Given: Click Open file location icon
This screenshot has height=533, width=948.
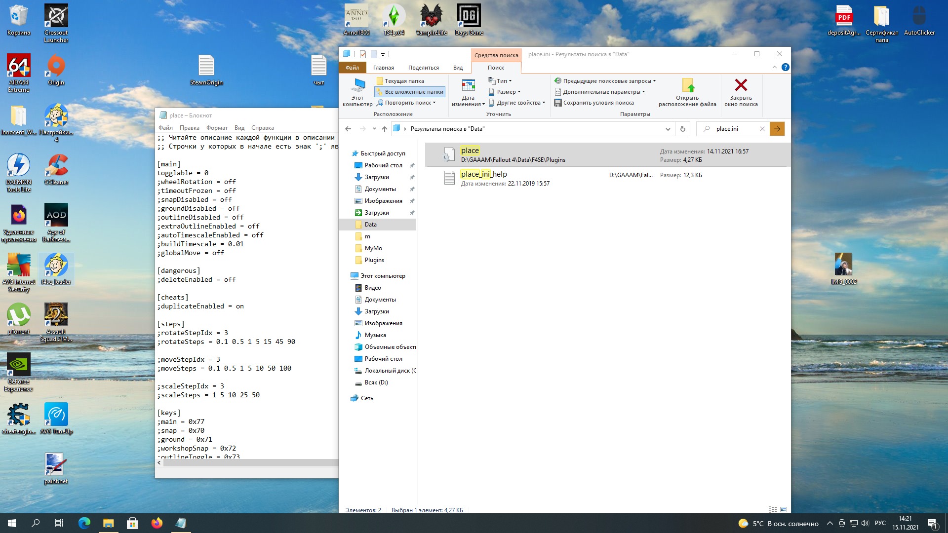Looking at the screenshot, I should pos(688,85).
